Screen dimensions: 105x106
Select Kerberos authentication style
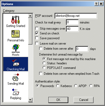point(58,86)
